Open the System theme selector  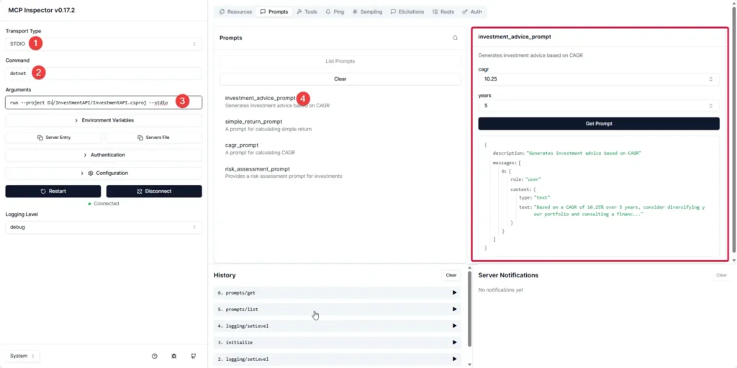24,356
